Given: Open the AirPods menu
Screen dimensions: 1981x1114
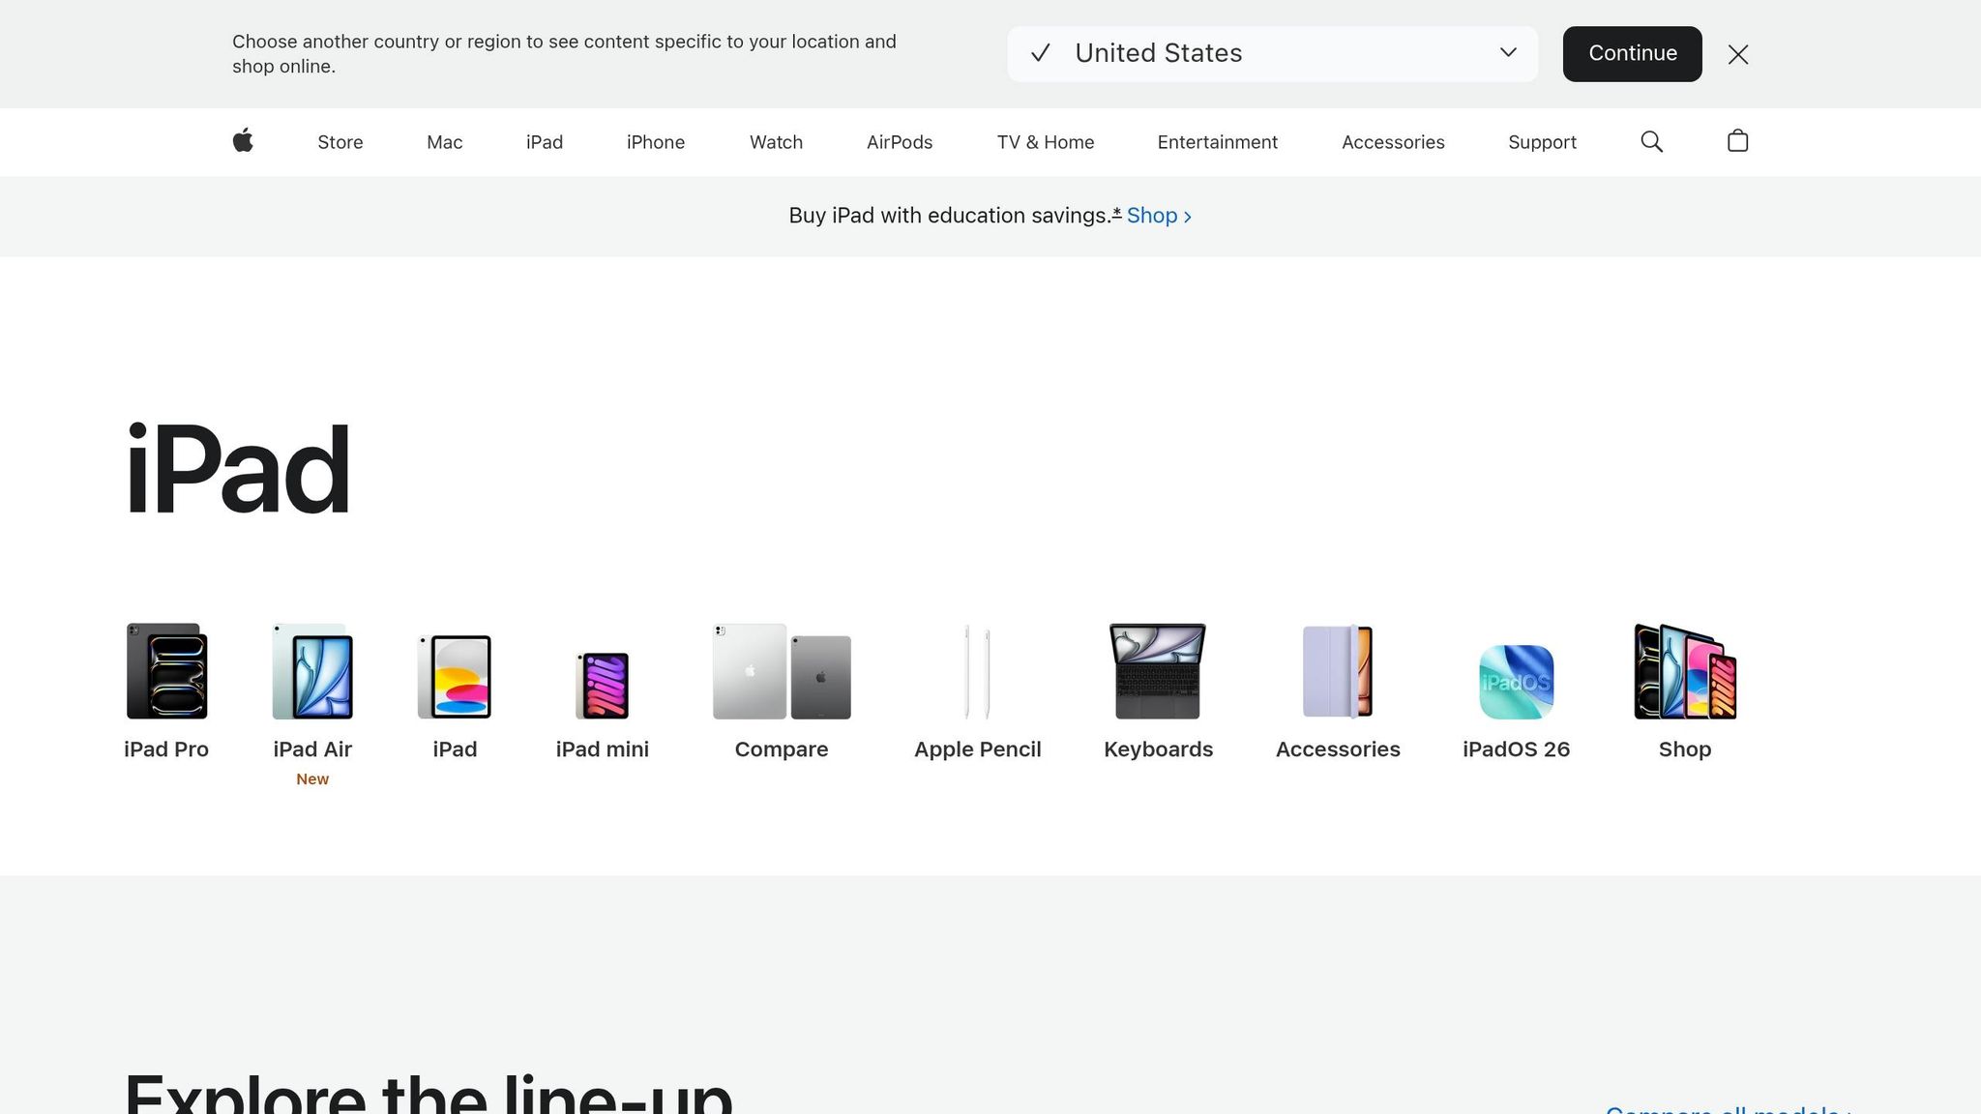Looking at the screenshot, I should click(900, 142).
